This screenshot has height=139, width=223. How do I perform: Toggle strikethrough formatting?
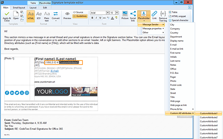[x=104, y=18]
